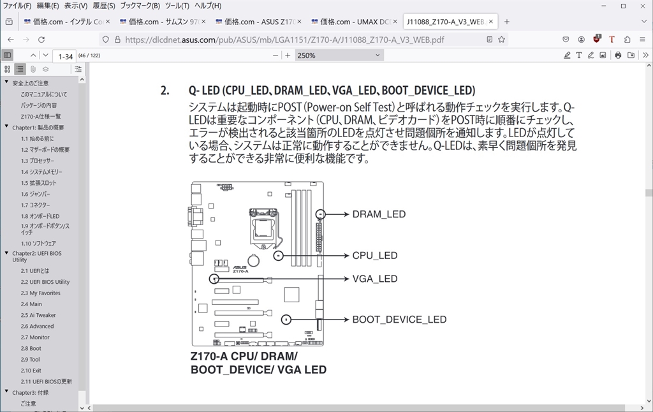Open the ブックマーク(B) menu
The image size is (653, 412).
140,6
